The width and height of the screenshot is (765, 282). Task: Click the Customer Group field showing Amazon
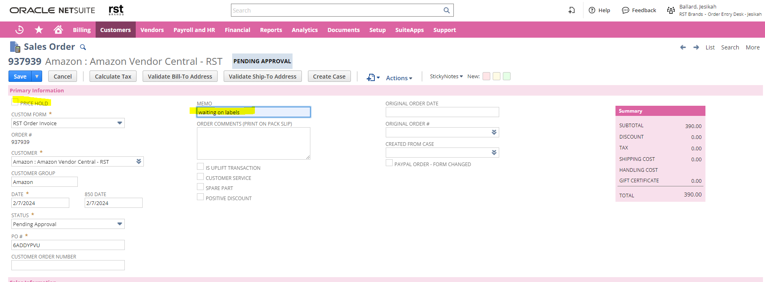click(45, 182)
